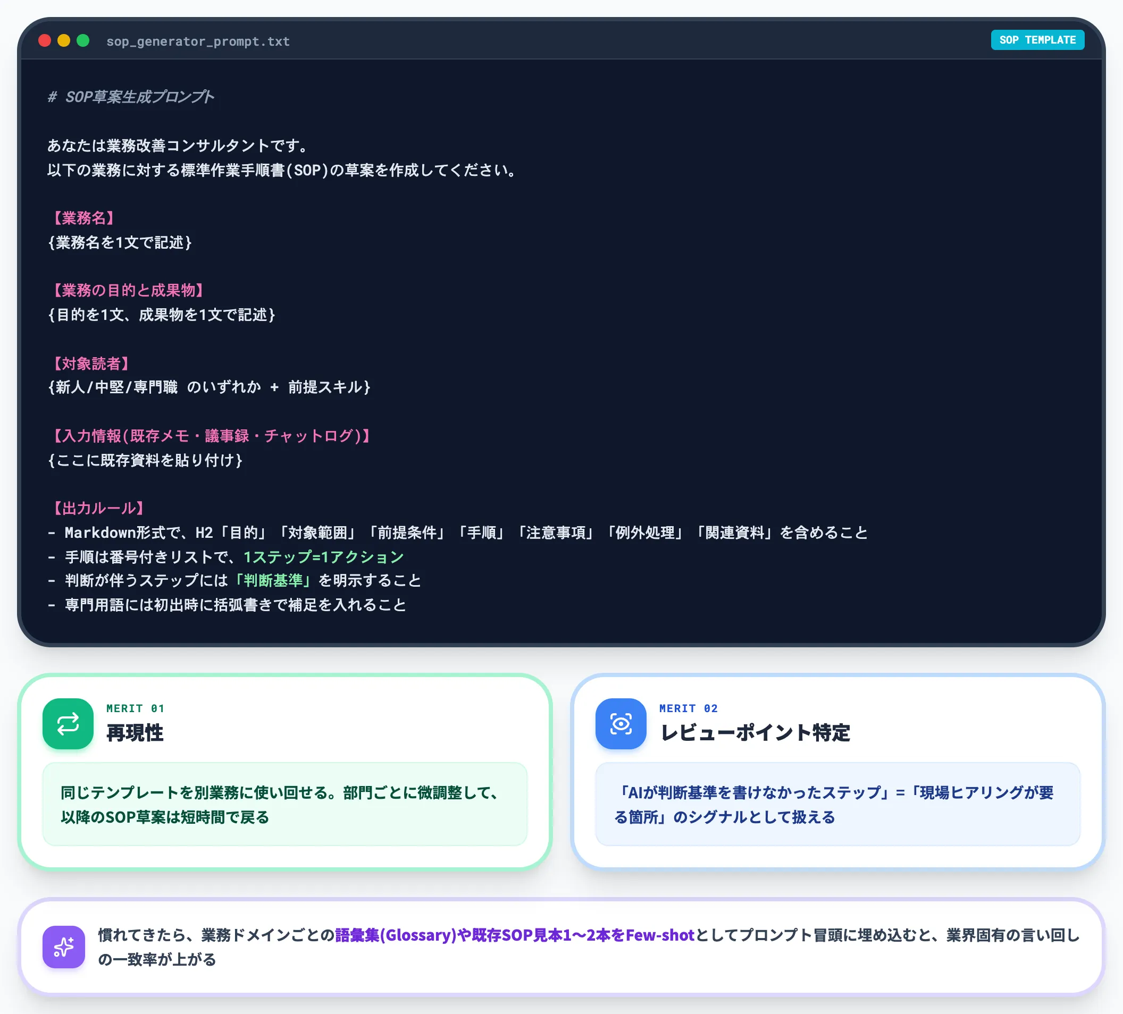
Task: Click the line beginning '以下の業務に対する標準作業手順書'
Action: [x=282, y=170]
